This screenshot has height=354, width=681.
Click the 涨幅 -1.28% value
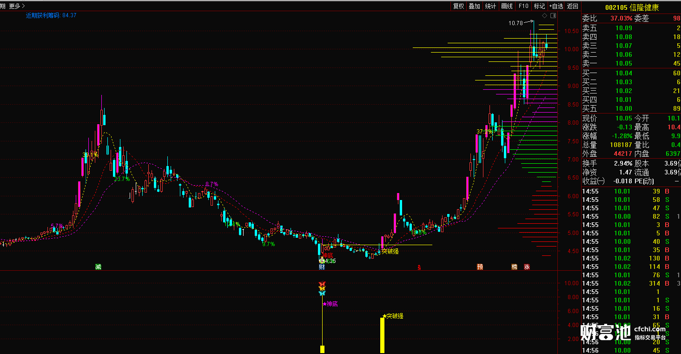pos(622,136)
